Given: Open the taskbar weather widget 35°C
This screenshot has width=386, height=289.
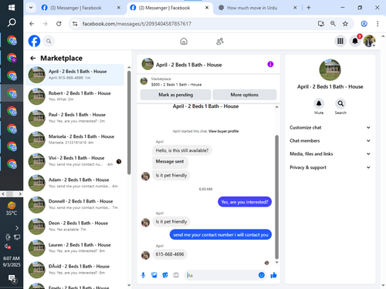Looking at the screenshot, I should (x=12, y=209).
